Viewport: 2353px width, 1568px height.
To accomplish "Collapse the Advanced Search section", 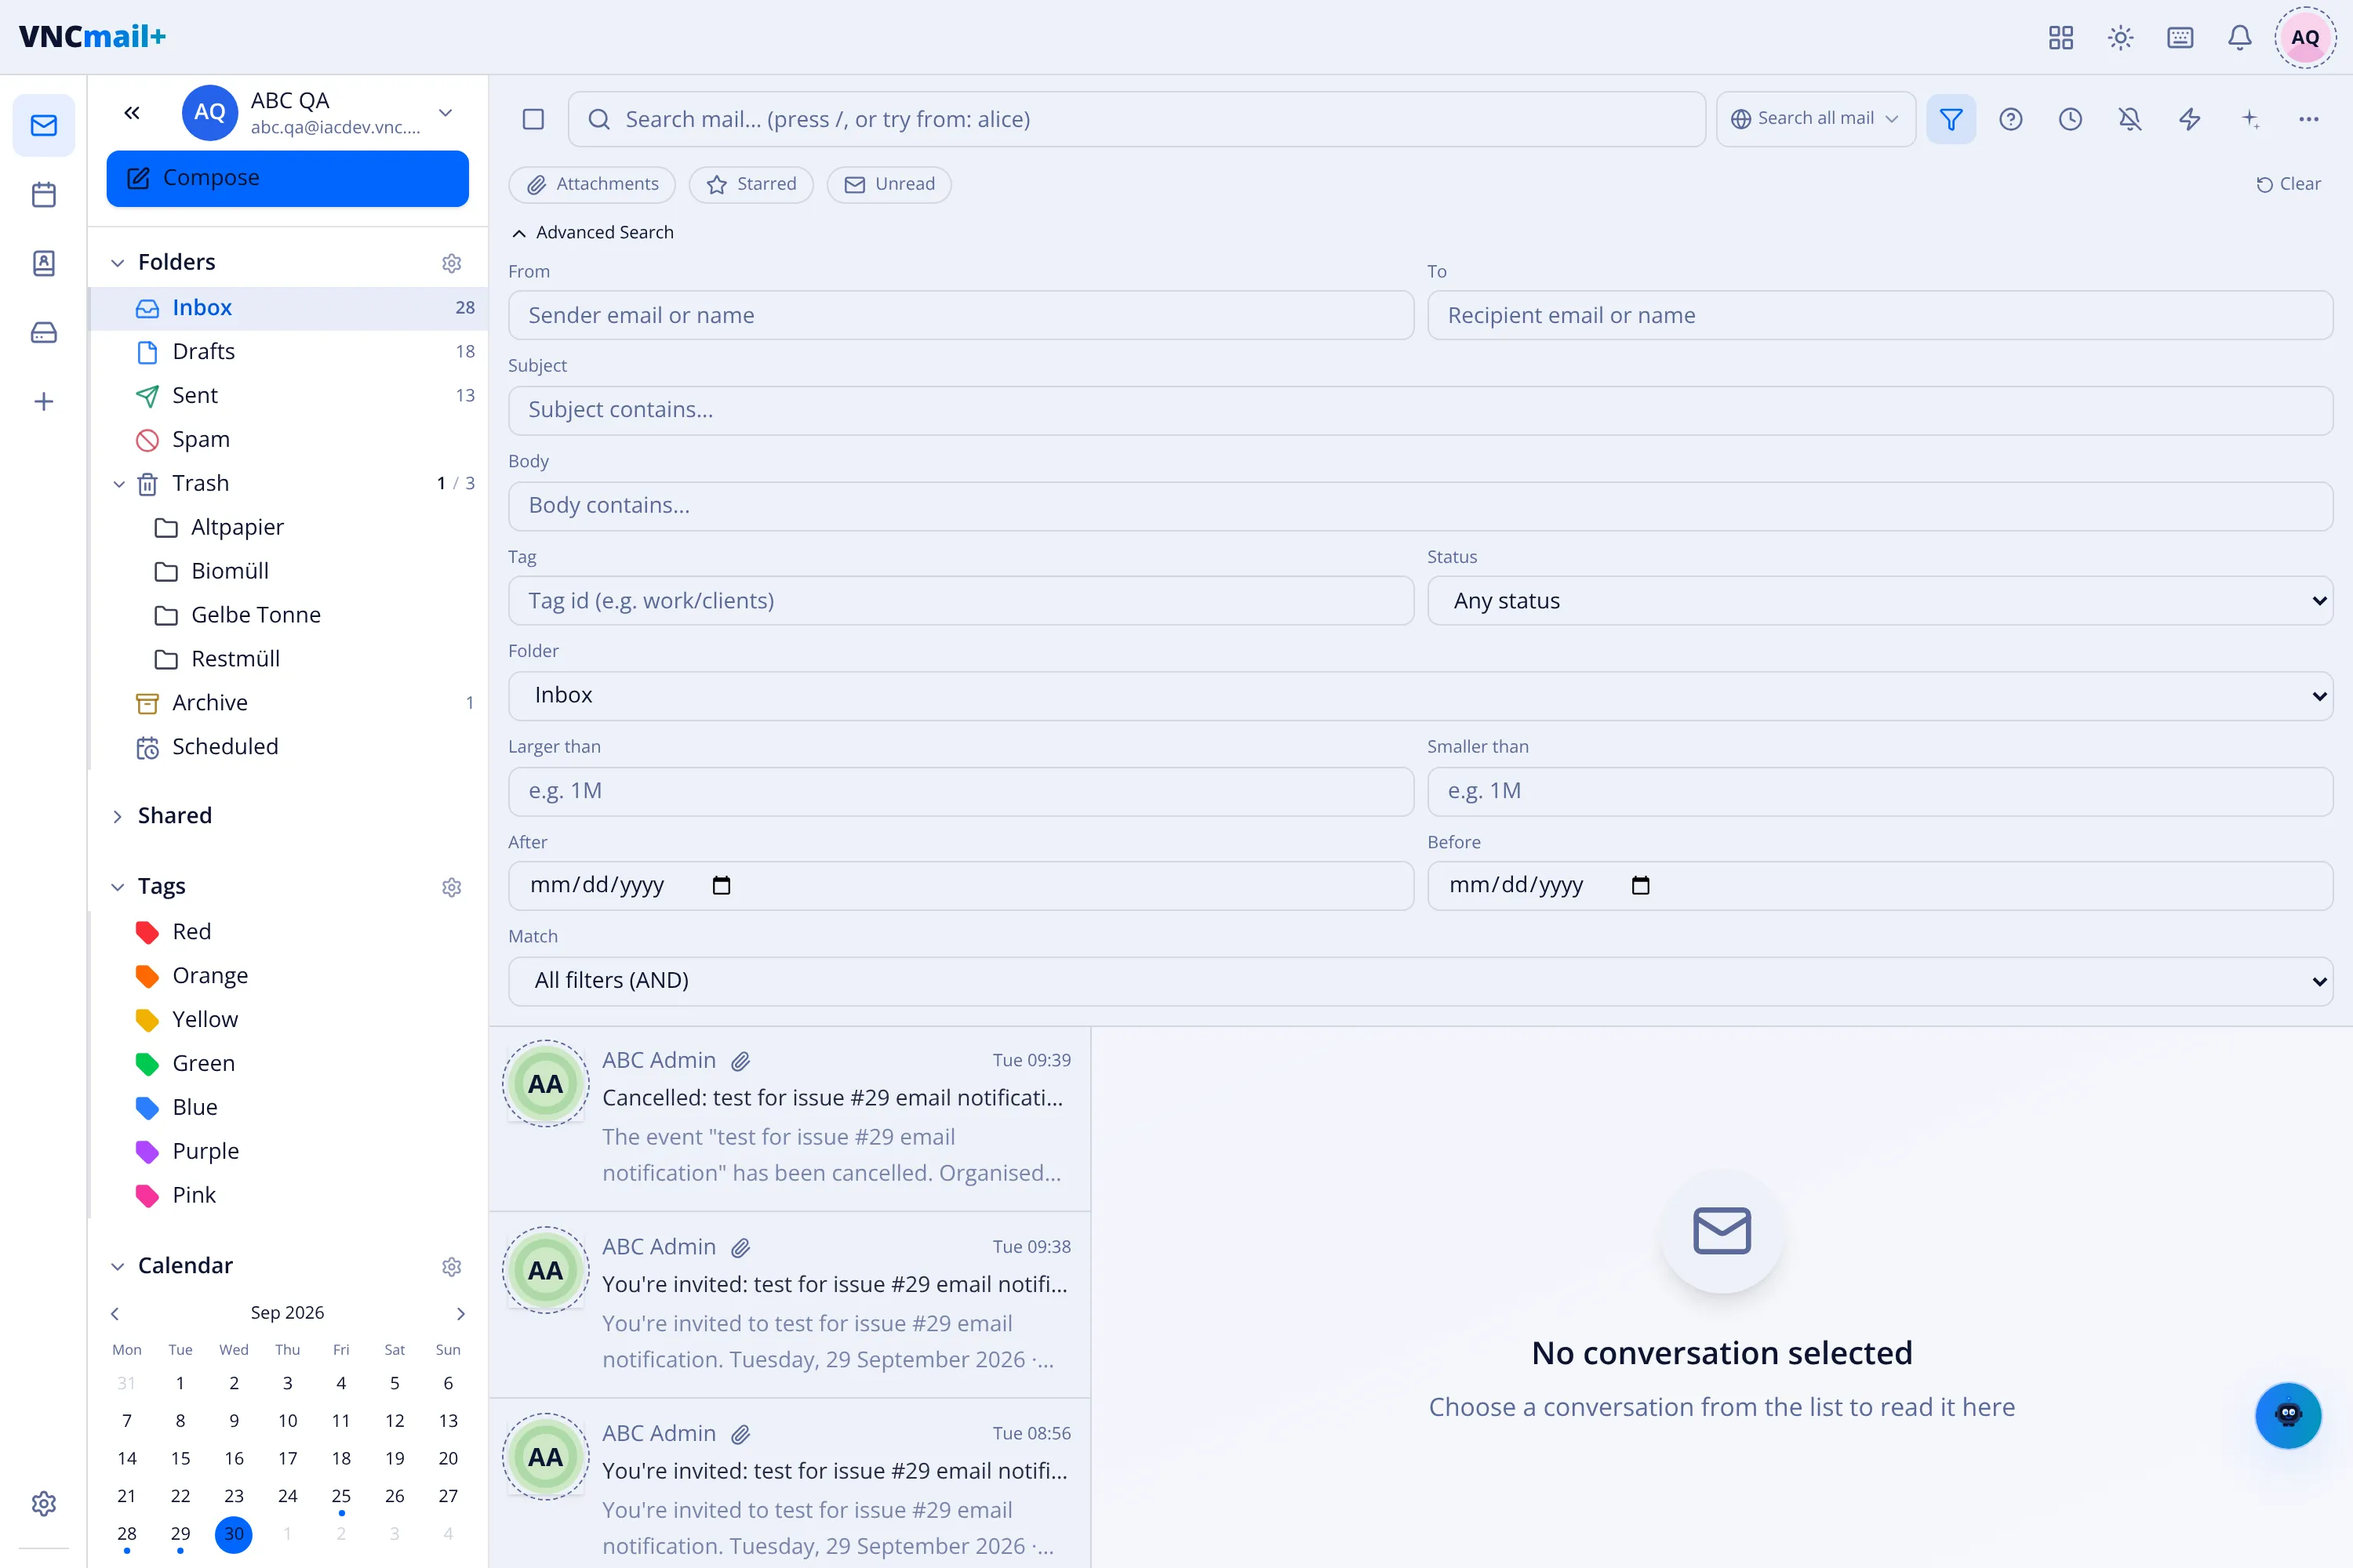I will pyautogui.click(x=592, y=232).
